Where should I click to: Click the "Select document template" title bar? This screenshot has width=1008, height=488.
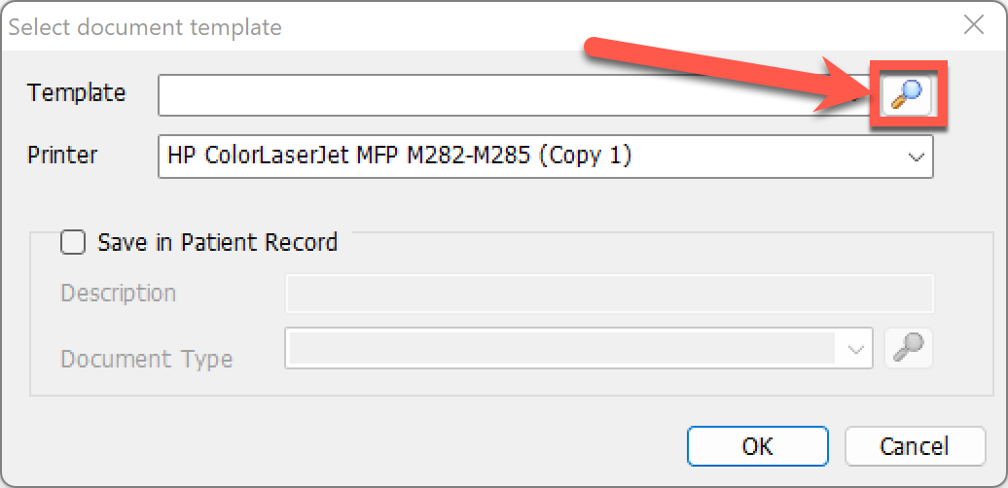coord(145,27)
